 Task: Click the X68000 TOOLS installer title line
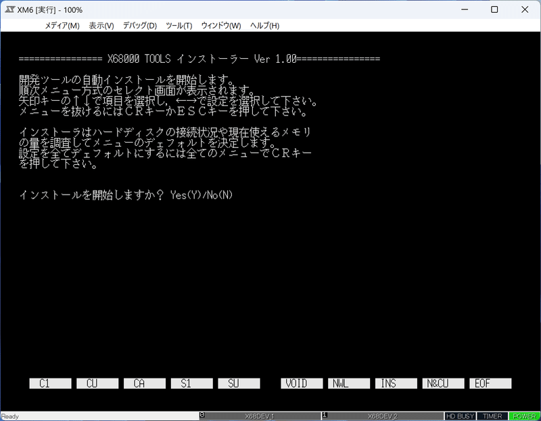point(199,59)
